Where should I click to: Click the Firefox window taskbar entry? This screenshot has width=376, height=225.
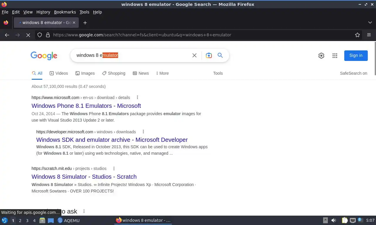143,220
